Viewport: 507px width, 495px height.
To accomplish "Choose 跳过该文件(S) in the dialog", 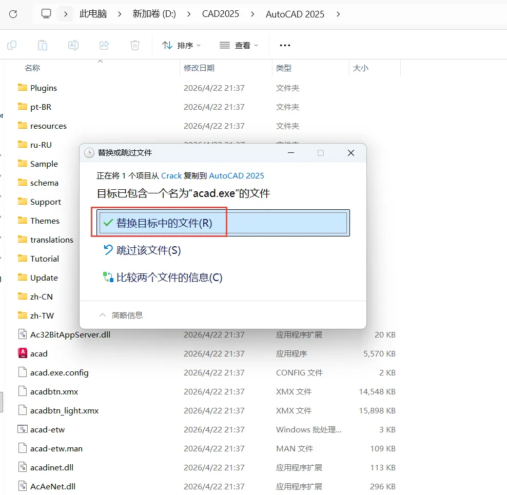I will point(142,250).
